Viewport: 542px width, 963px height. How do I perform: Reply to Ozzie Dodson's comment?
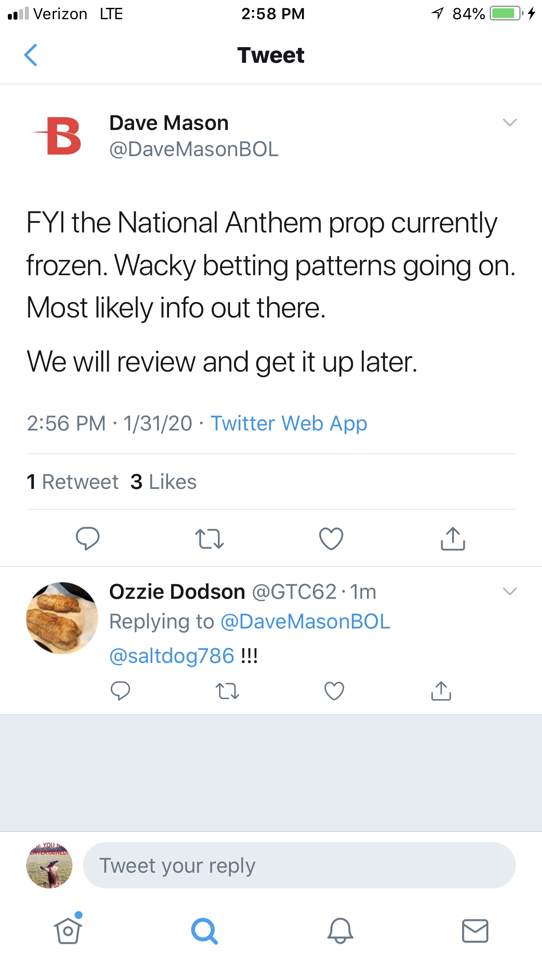[120, 691]
